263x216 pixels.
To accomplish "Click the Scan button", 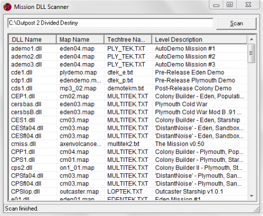I will coord(236,23).
